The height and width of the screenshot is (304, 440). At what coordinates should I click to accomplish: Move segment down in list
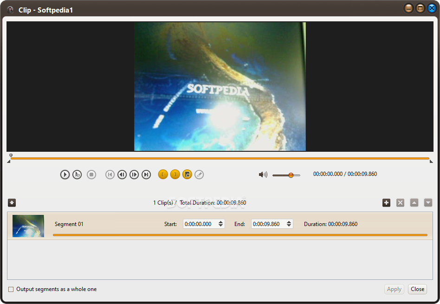[428, 203]
